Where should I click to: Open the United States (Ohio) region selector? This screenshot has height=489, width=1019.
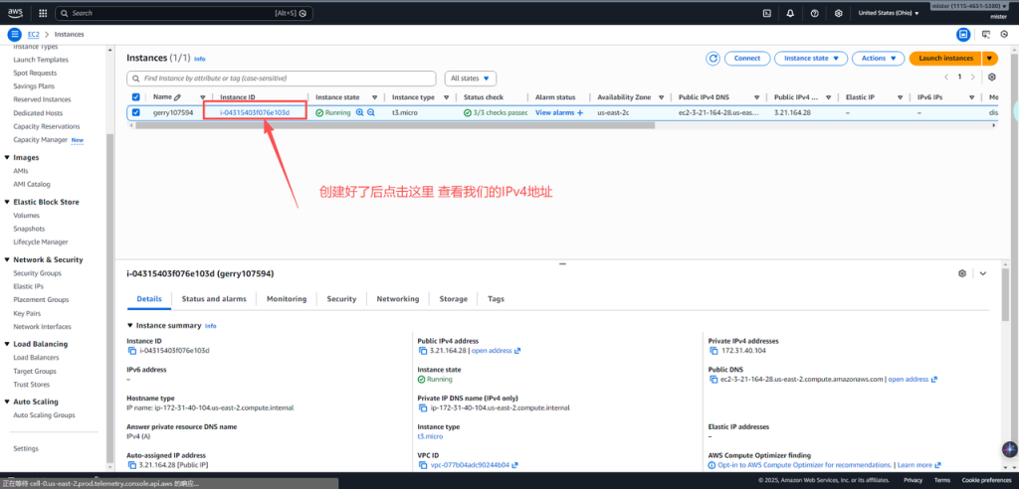pyautogui.click(x=889, y=13)
